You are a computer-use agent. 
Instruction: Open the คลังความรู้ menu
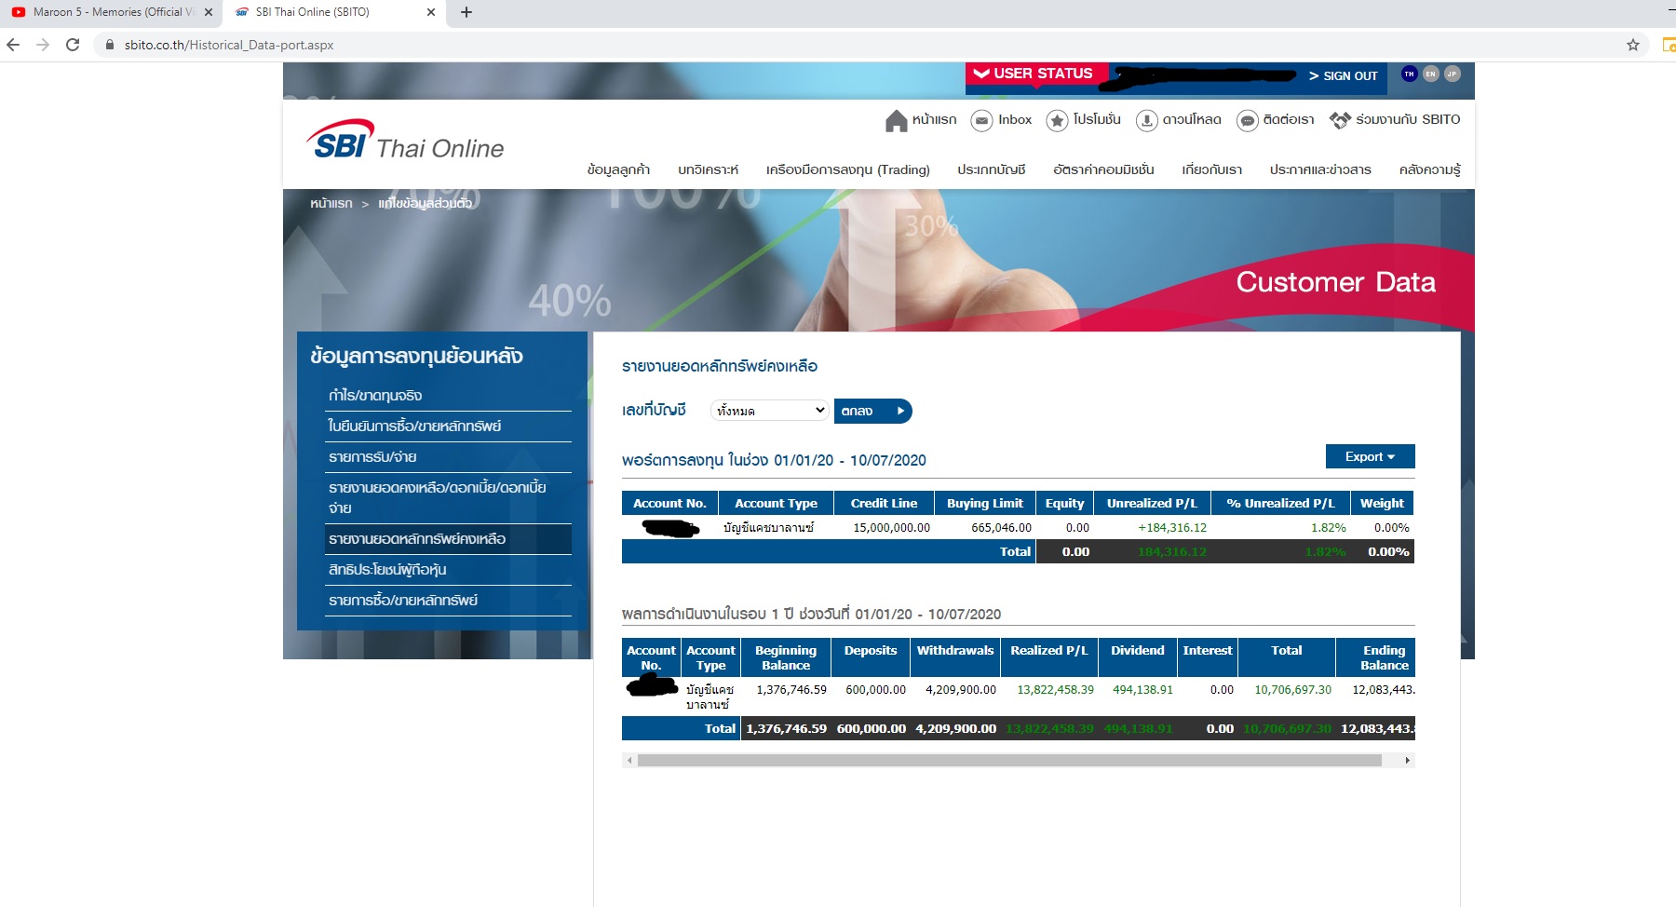click(1429, 169)
